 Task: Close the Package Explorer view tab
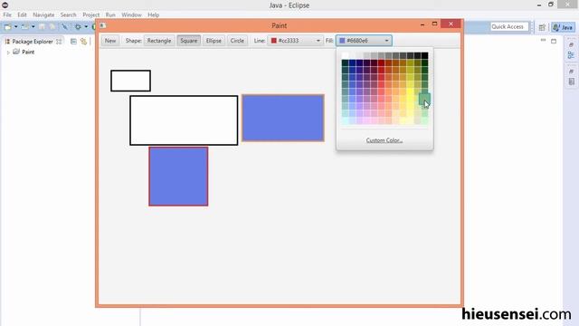click(x=59, y=42)
